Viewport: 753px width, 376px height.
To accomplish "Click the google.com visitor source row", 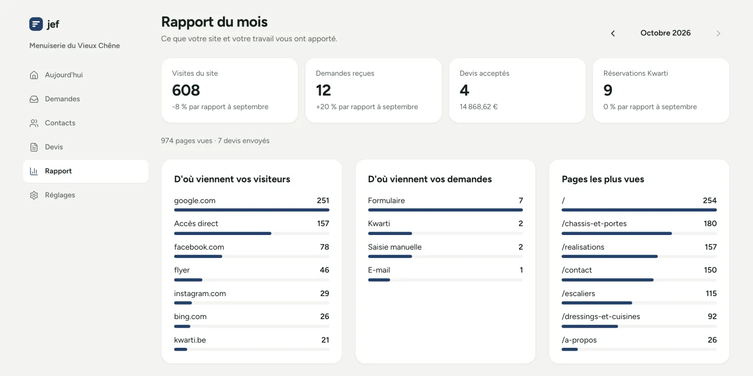I will [252, 204].
